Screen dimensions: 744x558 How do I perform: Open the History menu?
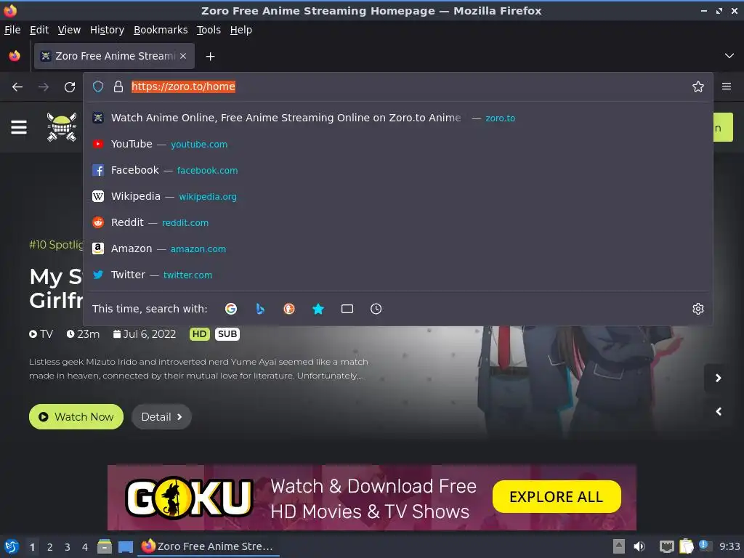108,30
